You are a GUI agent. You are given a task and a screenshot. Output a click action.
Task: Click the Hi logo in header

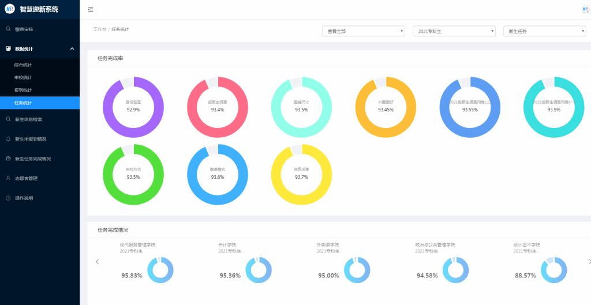pos(9,9)
